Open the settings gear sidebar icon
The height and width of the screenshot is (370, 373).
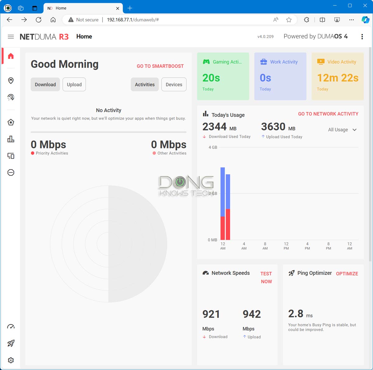[x=11, y=360]
